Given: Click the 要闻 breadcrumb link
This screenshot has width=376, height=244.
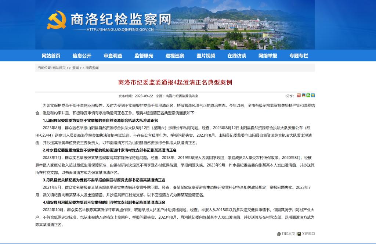Looking at the screenshot, I should click(76, 68).
